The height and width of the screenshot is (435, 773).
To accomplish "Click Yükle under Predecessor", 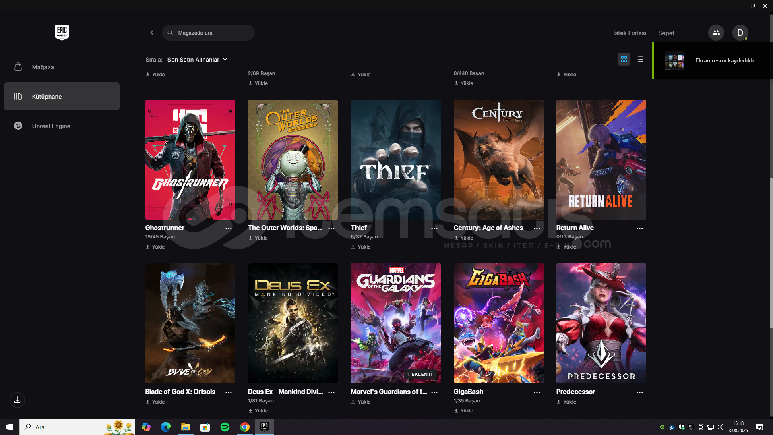I will point(566,402).
